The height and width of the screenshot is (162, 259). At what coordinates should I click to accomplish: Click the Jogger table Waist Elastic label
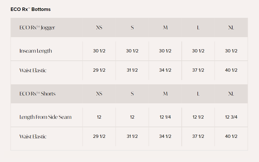point(33,70)
